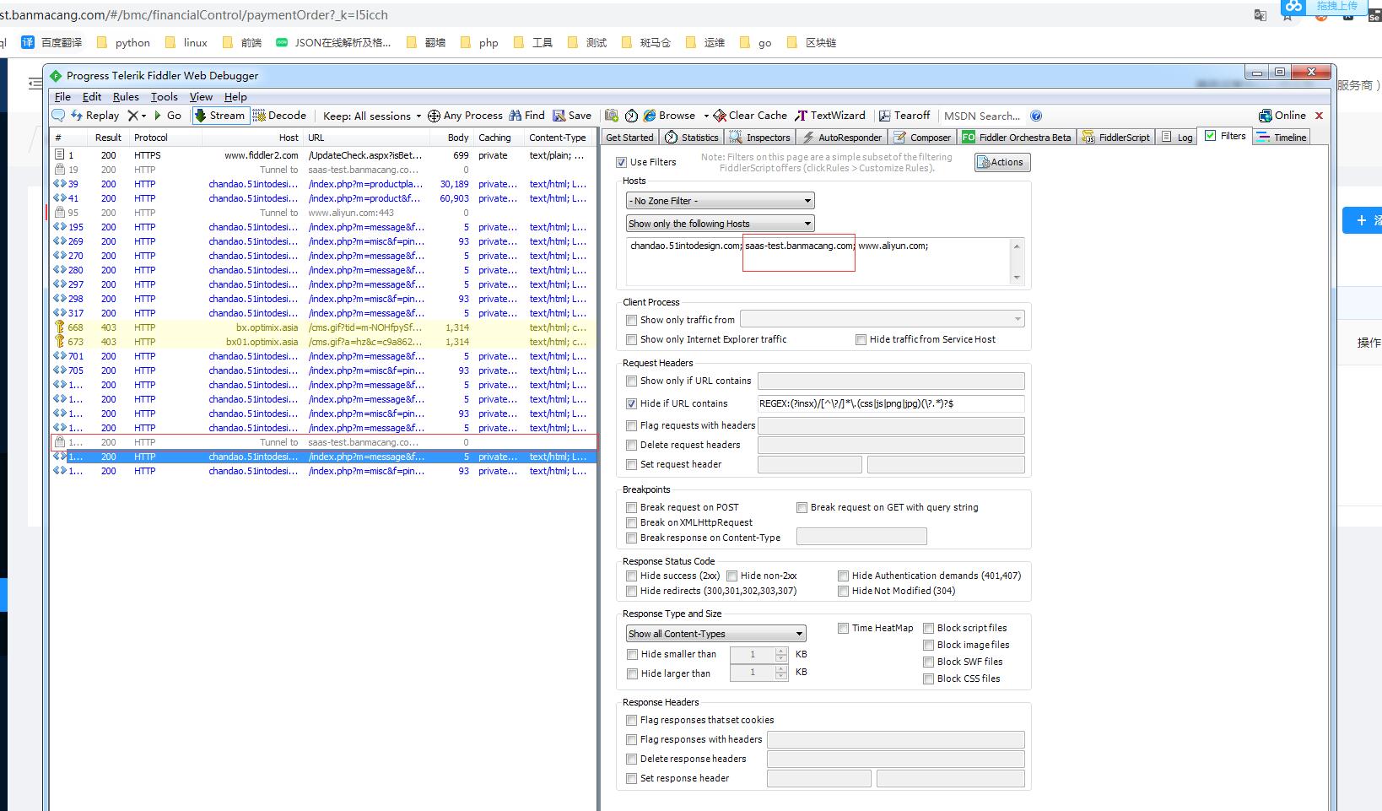
Task: Open the python bookmark folder in browser
Action: pyautogui.click(x=124, y=42)
